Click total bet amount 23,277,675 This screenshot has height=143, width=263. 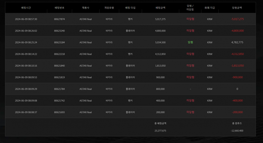(160, 131)
